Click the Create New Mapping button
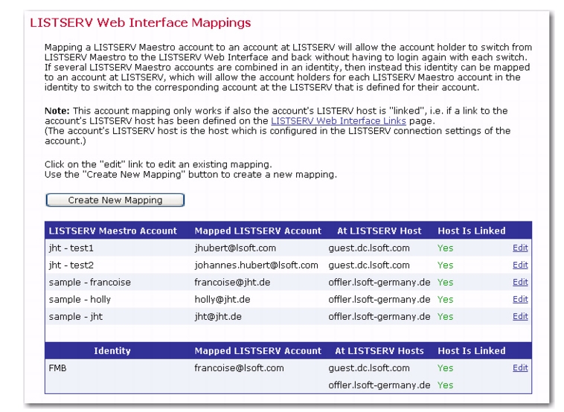 (115, 200)
